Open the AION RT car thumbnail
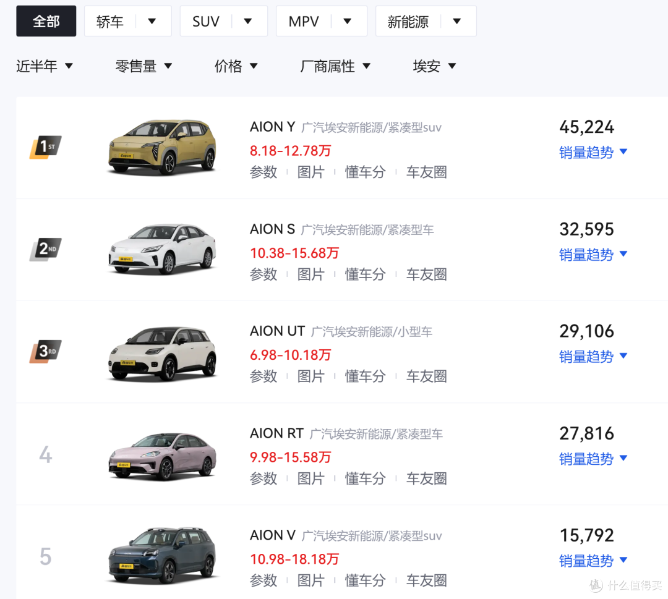The image size is (668, 599). (x=162, y=456)
